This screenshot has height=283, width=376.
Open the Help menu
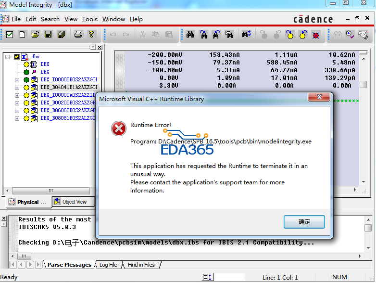[x=136, y=19]
